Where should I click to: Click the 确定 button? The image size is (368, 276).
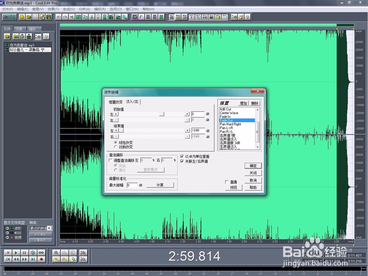tap(253, 166)
